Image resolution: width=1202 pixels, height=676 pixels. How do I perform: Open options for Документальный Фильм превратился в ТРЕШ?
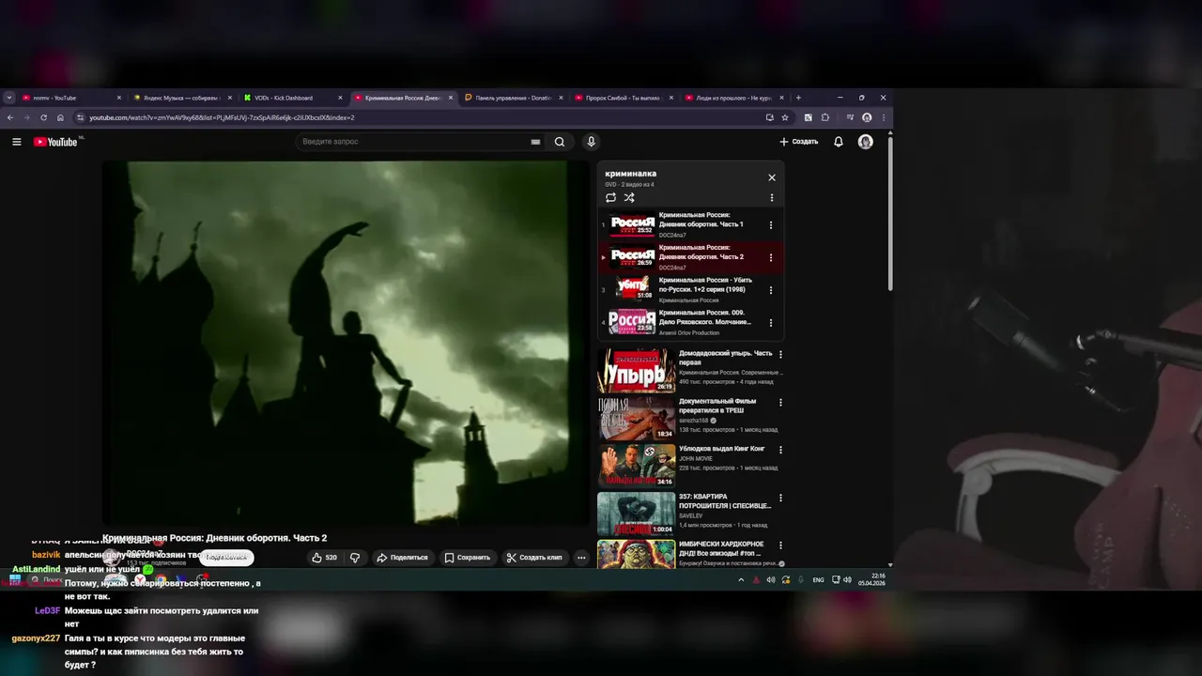coord(780,402)
